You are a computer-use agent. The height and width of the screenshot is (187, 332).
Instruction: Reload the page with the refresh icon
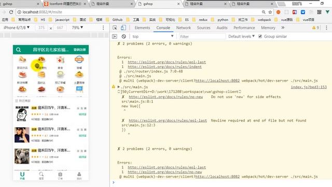coord(11,12)
